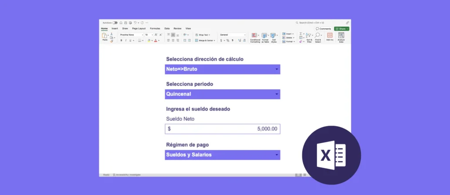This screenshot has height=195, width=450.
Task: Switch to the Formulas tab
Action: 155,29
